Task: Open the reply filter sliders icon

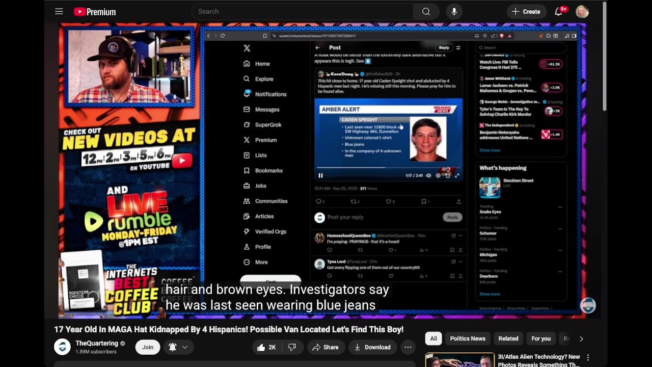Action: click(458, 47)
